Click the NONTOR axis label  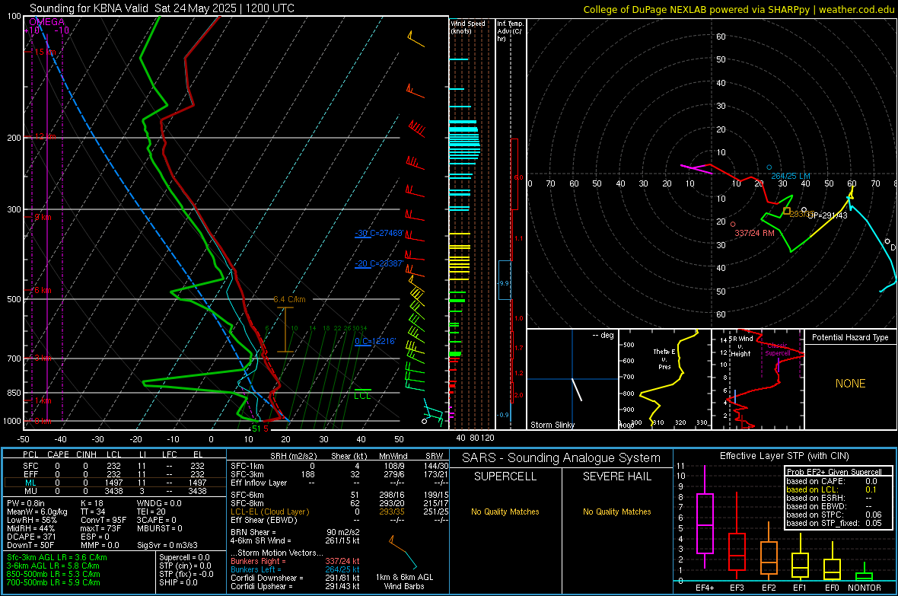[865, 588]
